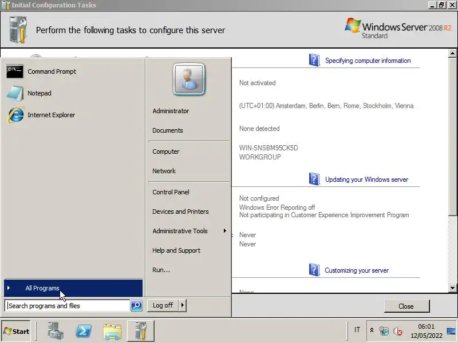Image resolution: width=458 pixels, height=343 pixels.
Task: Open Specifying computer information help link
Action: coord(368,61)
